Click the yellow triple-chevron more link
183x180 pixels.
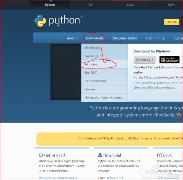[x=179, y=115]
